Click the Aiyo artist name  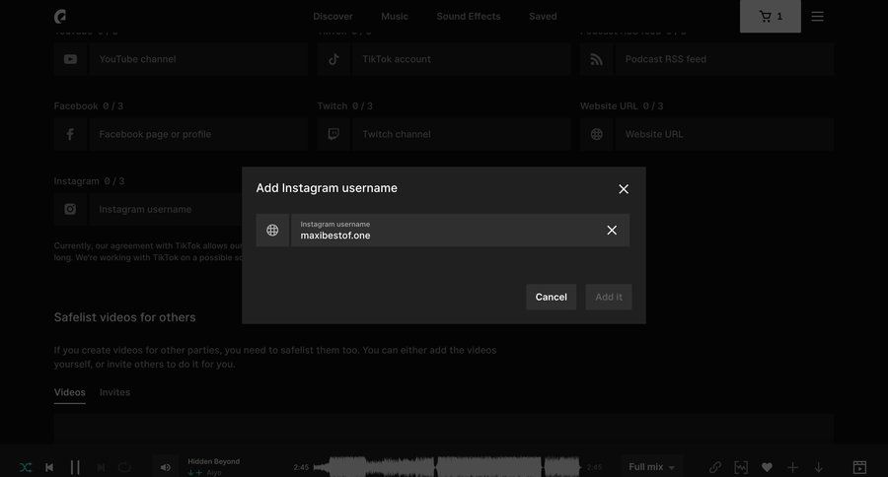coord(214,472)
